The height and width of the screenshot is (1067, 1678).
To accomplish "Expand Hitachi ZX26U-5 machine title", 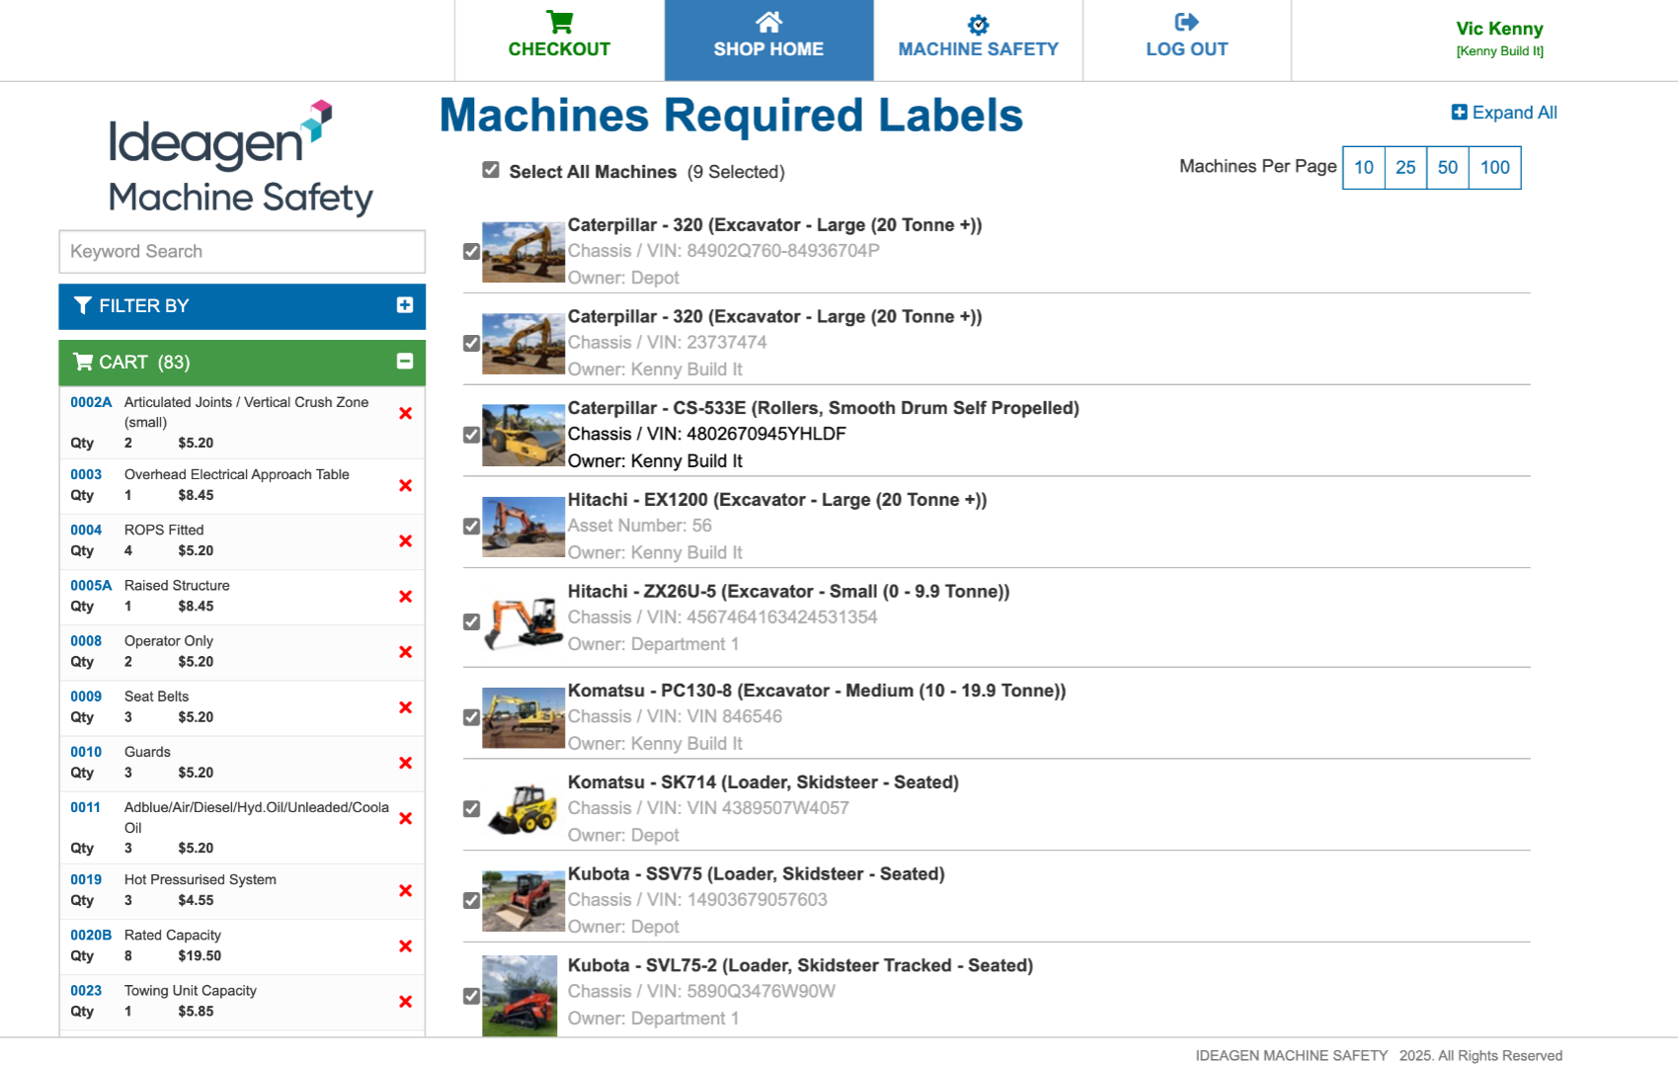I will [788, 592].
